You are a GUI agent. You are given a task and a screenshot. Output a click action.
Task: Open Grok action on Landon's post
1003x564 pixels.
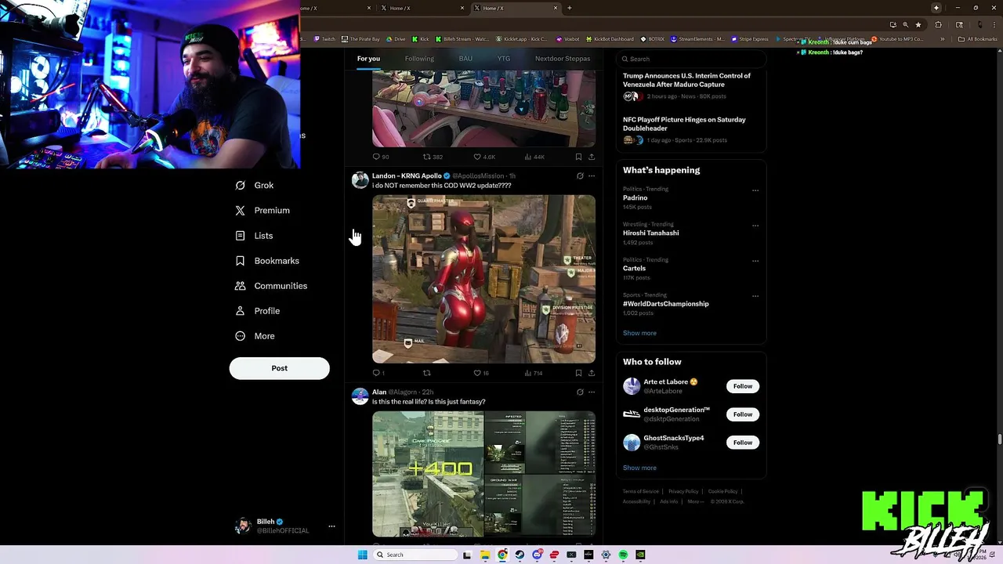(x=580, y=176)
